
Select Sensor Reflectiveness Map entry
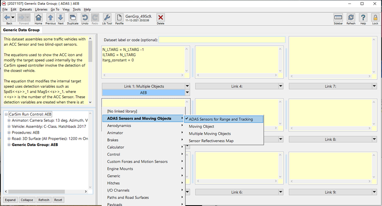coord(223,141)
